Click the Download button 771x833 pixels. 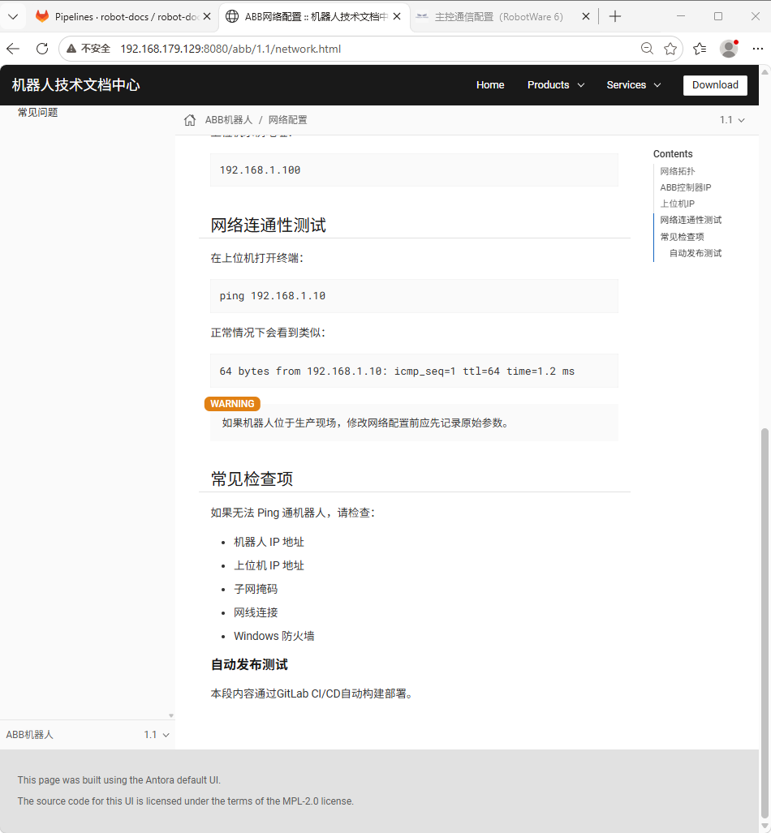coord(715,85)
